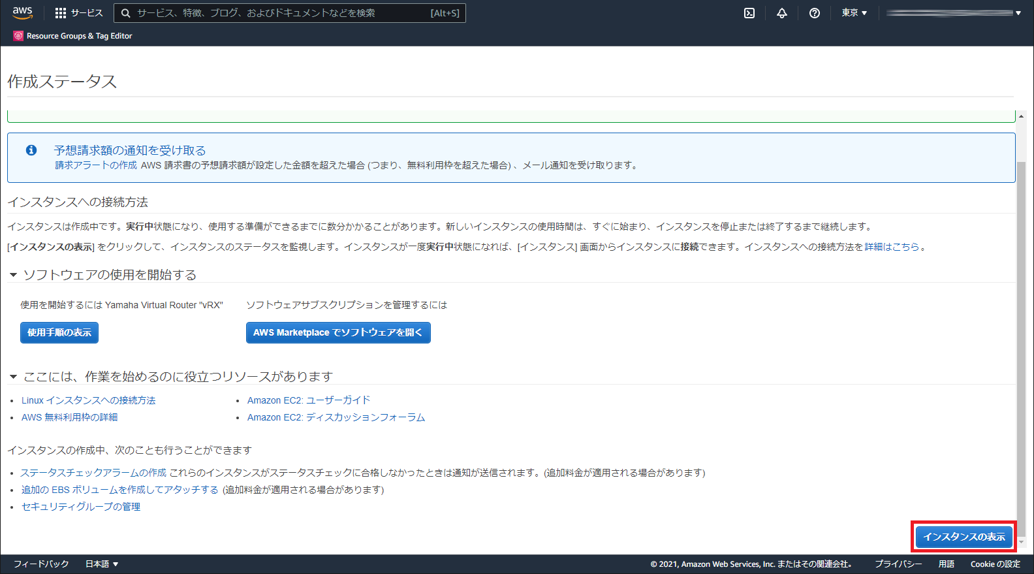Click the AWS logo home icon
This screenshot has height=574, width=1034.
click(22, 12)
